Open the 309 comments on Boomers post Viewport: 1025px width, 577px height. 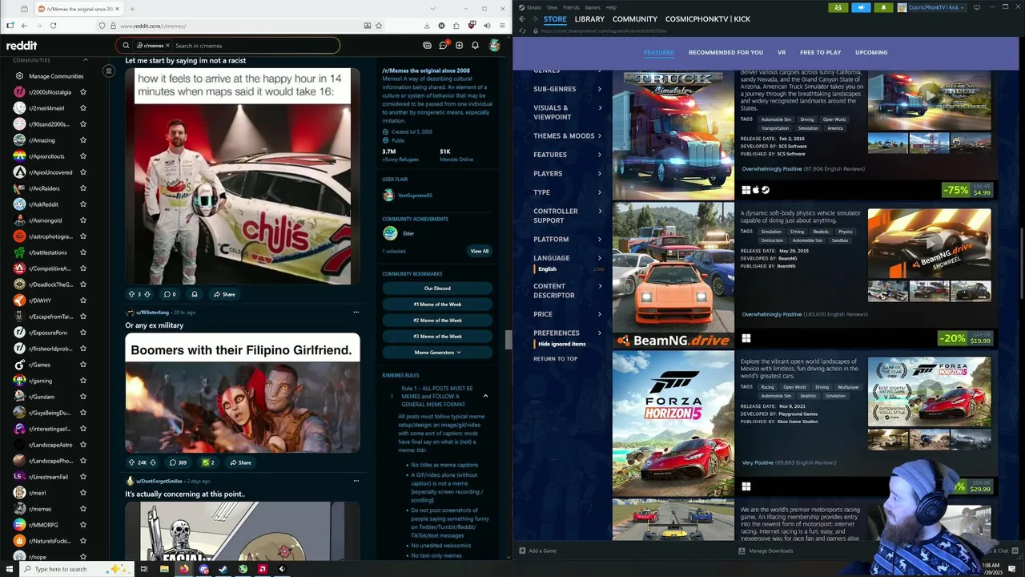179,462
